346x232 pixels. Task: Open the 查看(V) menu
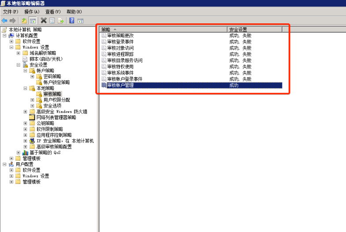53,11
